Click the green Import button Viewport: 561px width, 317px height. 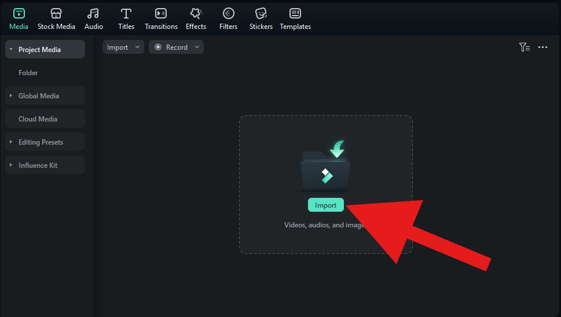coord(325,205)
